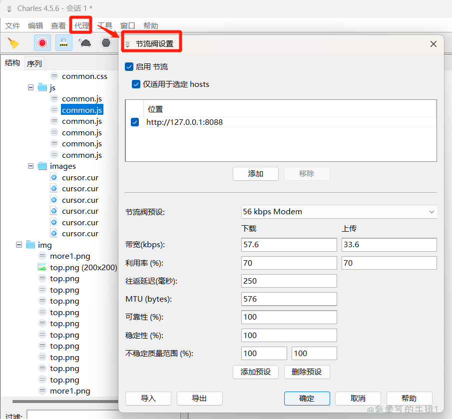This screenshot has width=452, height=419.
Task: Select the images folder icon
Action: pyautogui.click(x=42, y=166)
